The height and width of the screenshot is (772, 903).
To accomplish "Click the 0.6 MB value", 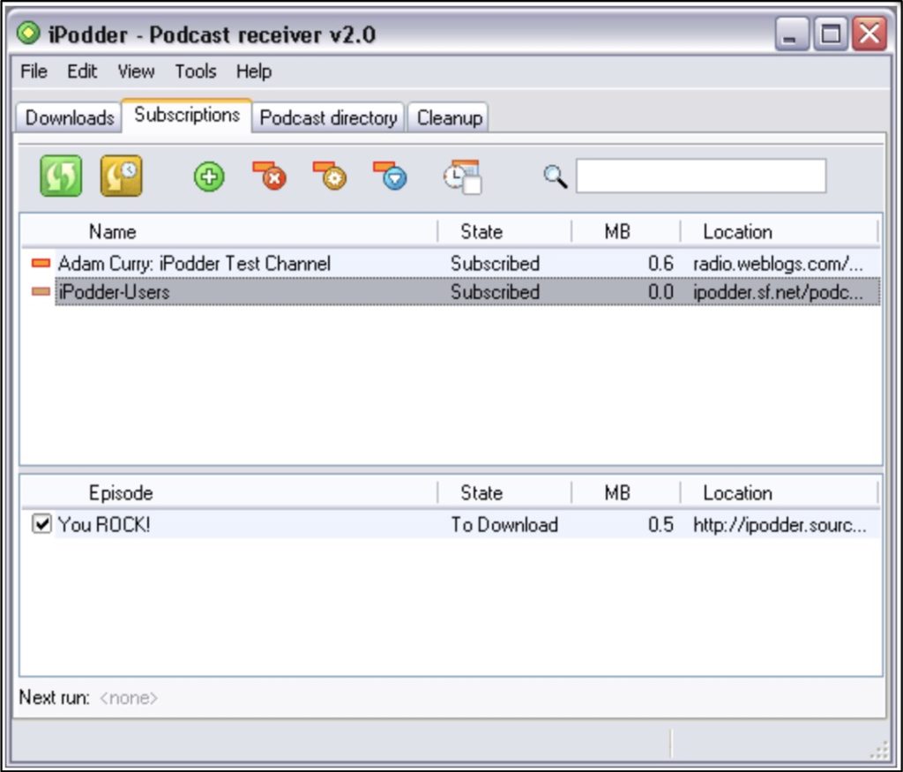I will [x=660, y=263].
